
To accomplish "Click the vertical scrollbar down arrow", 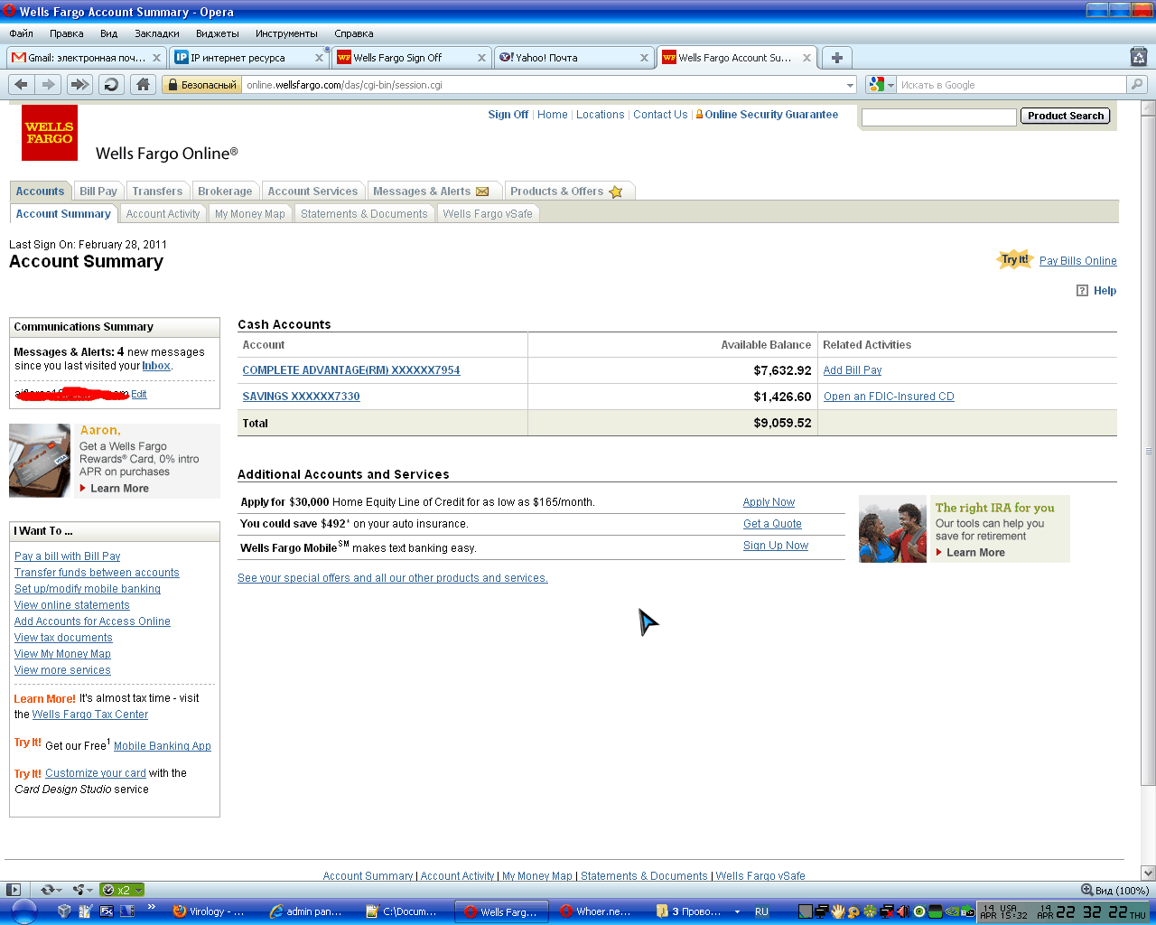I will (1148, 873).
